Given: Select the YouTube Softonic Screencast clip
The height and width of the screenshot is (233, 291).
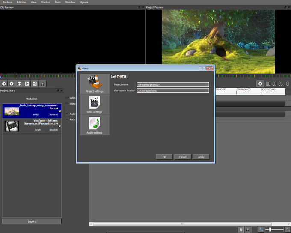Looking at the screenshot, I should tap(32, 126).
